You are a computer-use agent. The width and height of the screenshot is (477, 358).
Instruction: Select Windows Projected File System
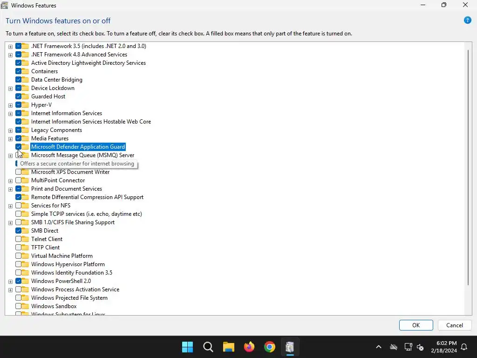point(69,298)
